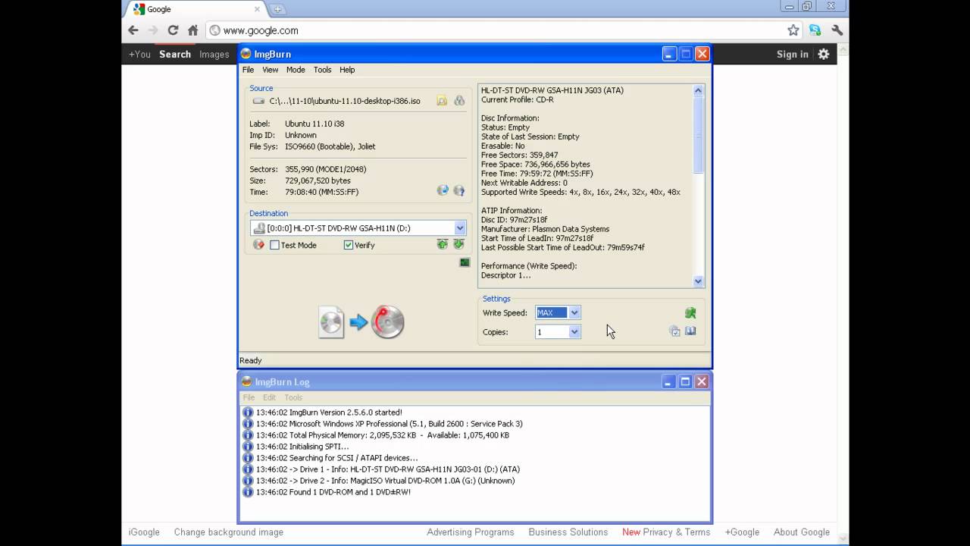This screenshot has width=970, height=546.
Task: Click the checklist icon beside Copies
Action: click(674, 331)
